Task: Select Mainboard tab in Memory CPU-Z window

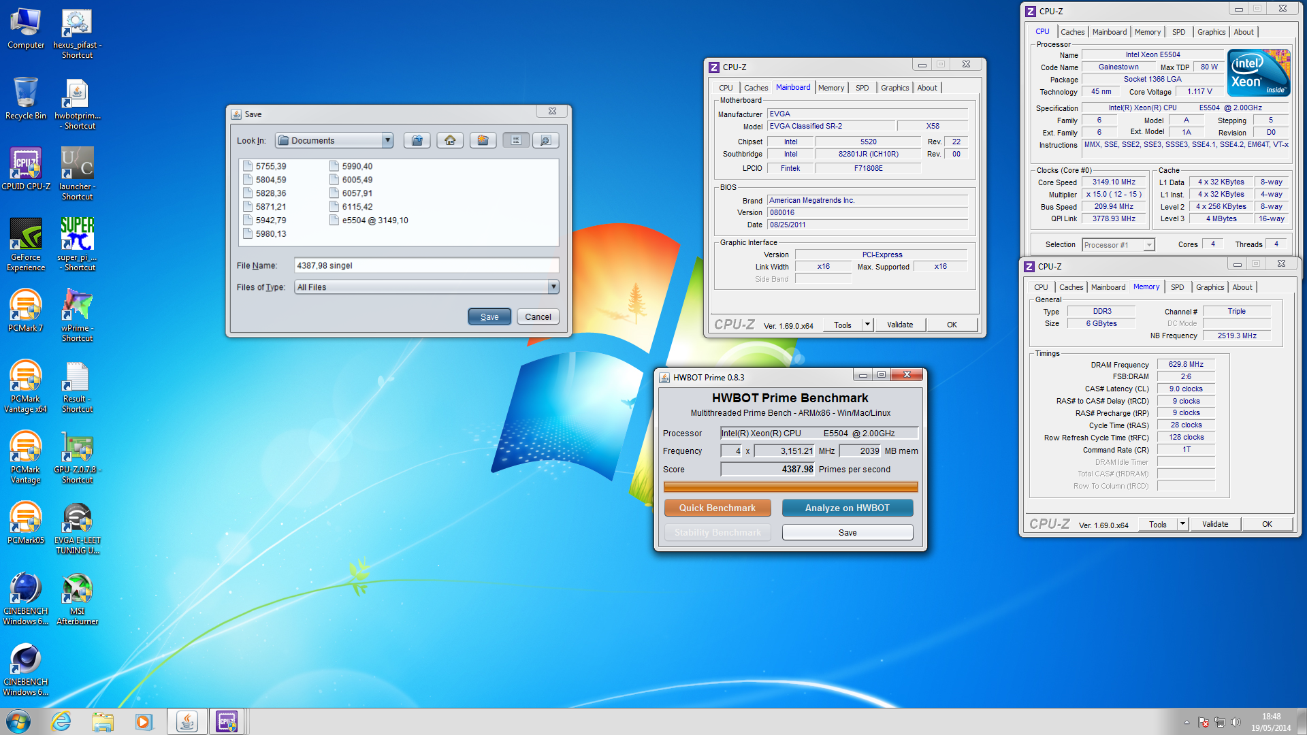Action: pyautogui.click(x=1108, y=287)
